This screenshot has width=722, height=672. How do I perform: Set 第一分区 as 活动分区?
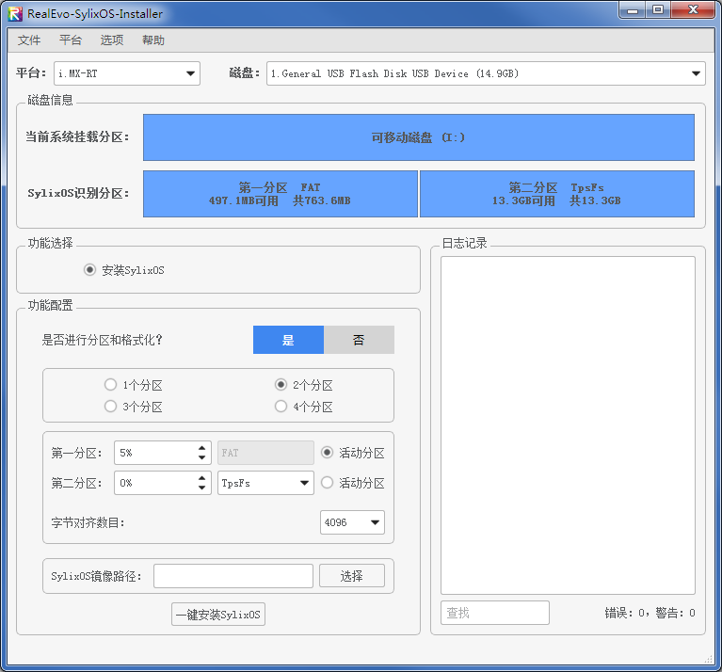[353, 453]
